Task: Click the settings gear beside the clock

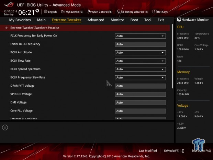Action: point(37,11)
